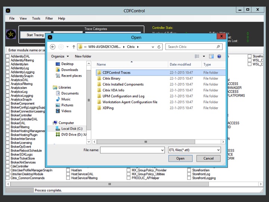Image resolution: width=269 pixels, height=202 pixels.
Task: Click the Search Citrix field
Action: pyautogui.click(x=194, y=47)
